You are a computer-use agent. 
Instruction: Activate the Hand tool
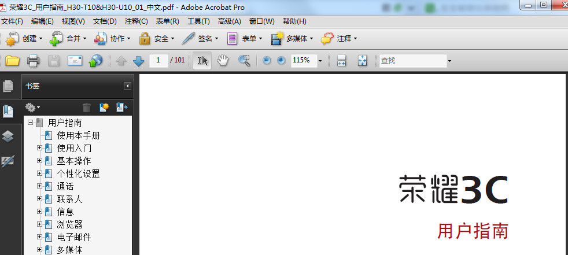click(x=223, y=61)
